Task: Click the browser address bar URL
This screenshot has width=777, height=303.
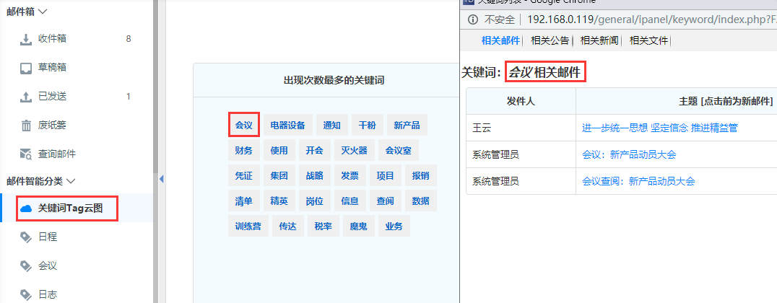Action: [x=635, y=19]
